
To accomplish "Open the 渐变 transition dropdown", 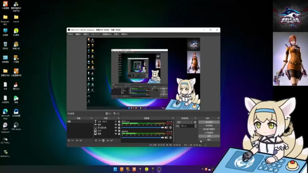I will click(x=184, y=122).
